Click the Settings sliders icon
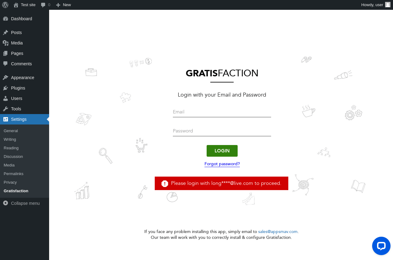Viewport: 393px width, 260px height. pos(6,119)
